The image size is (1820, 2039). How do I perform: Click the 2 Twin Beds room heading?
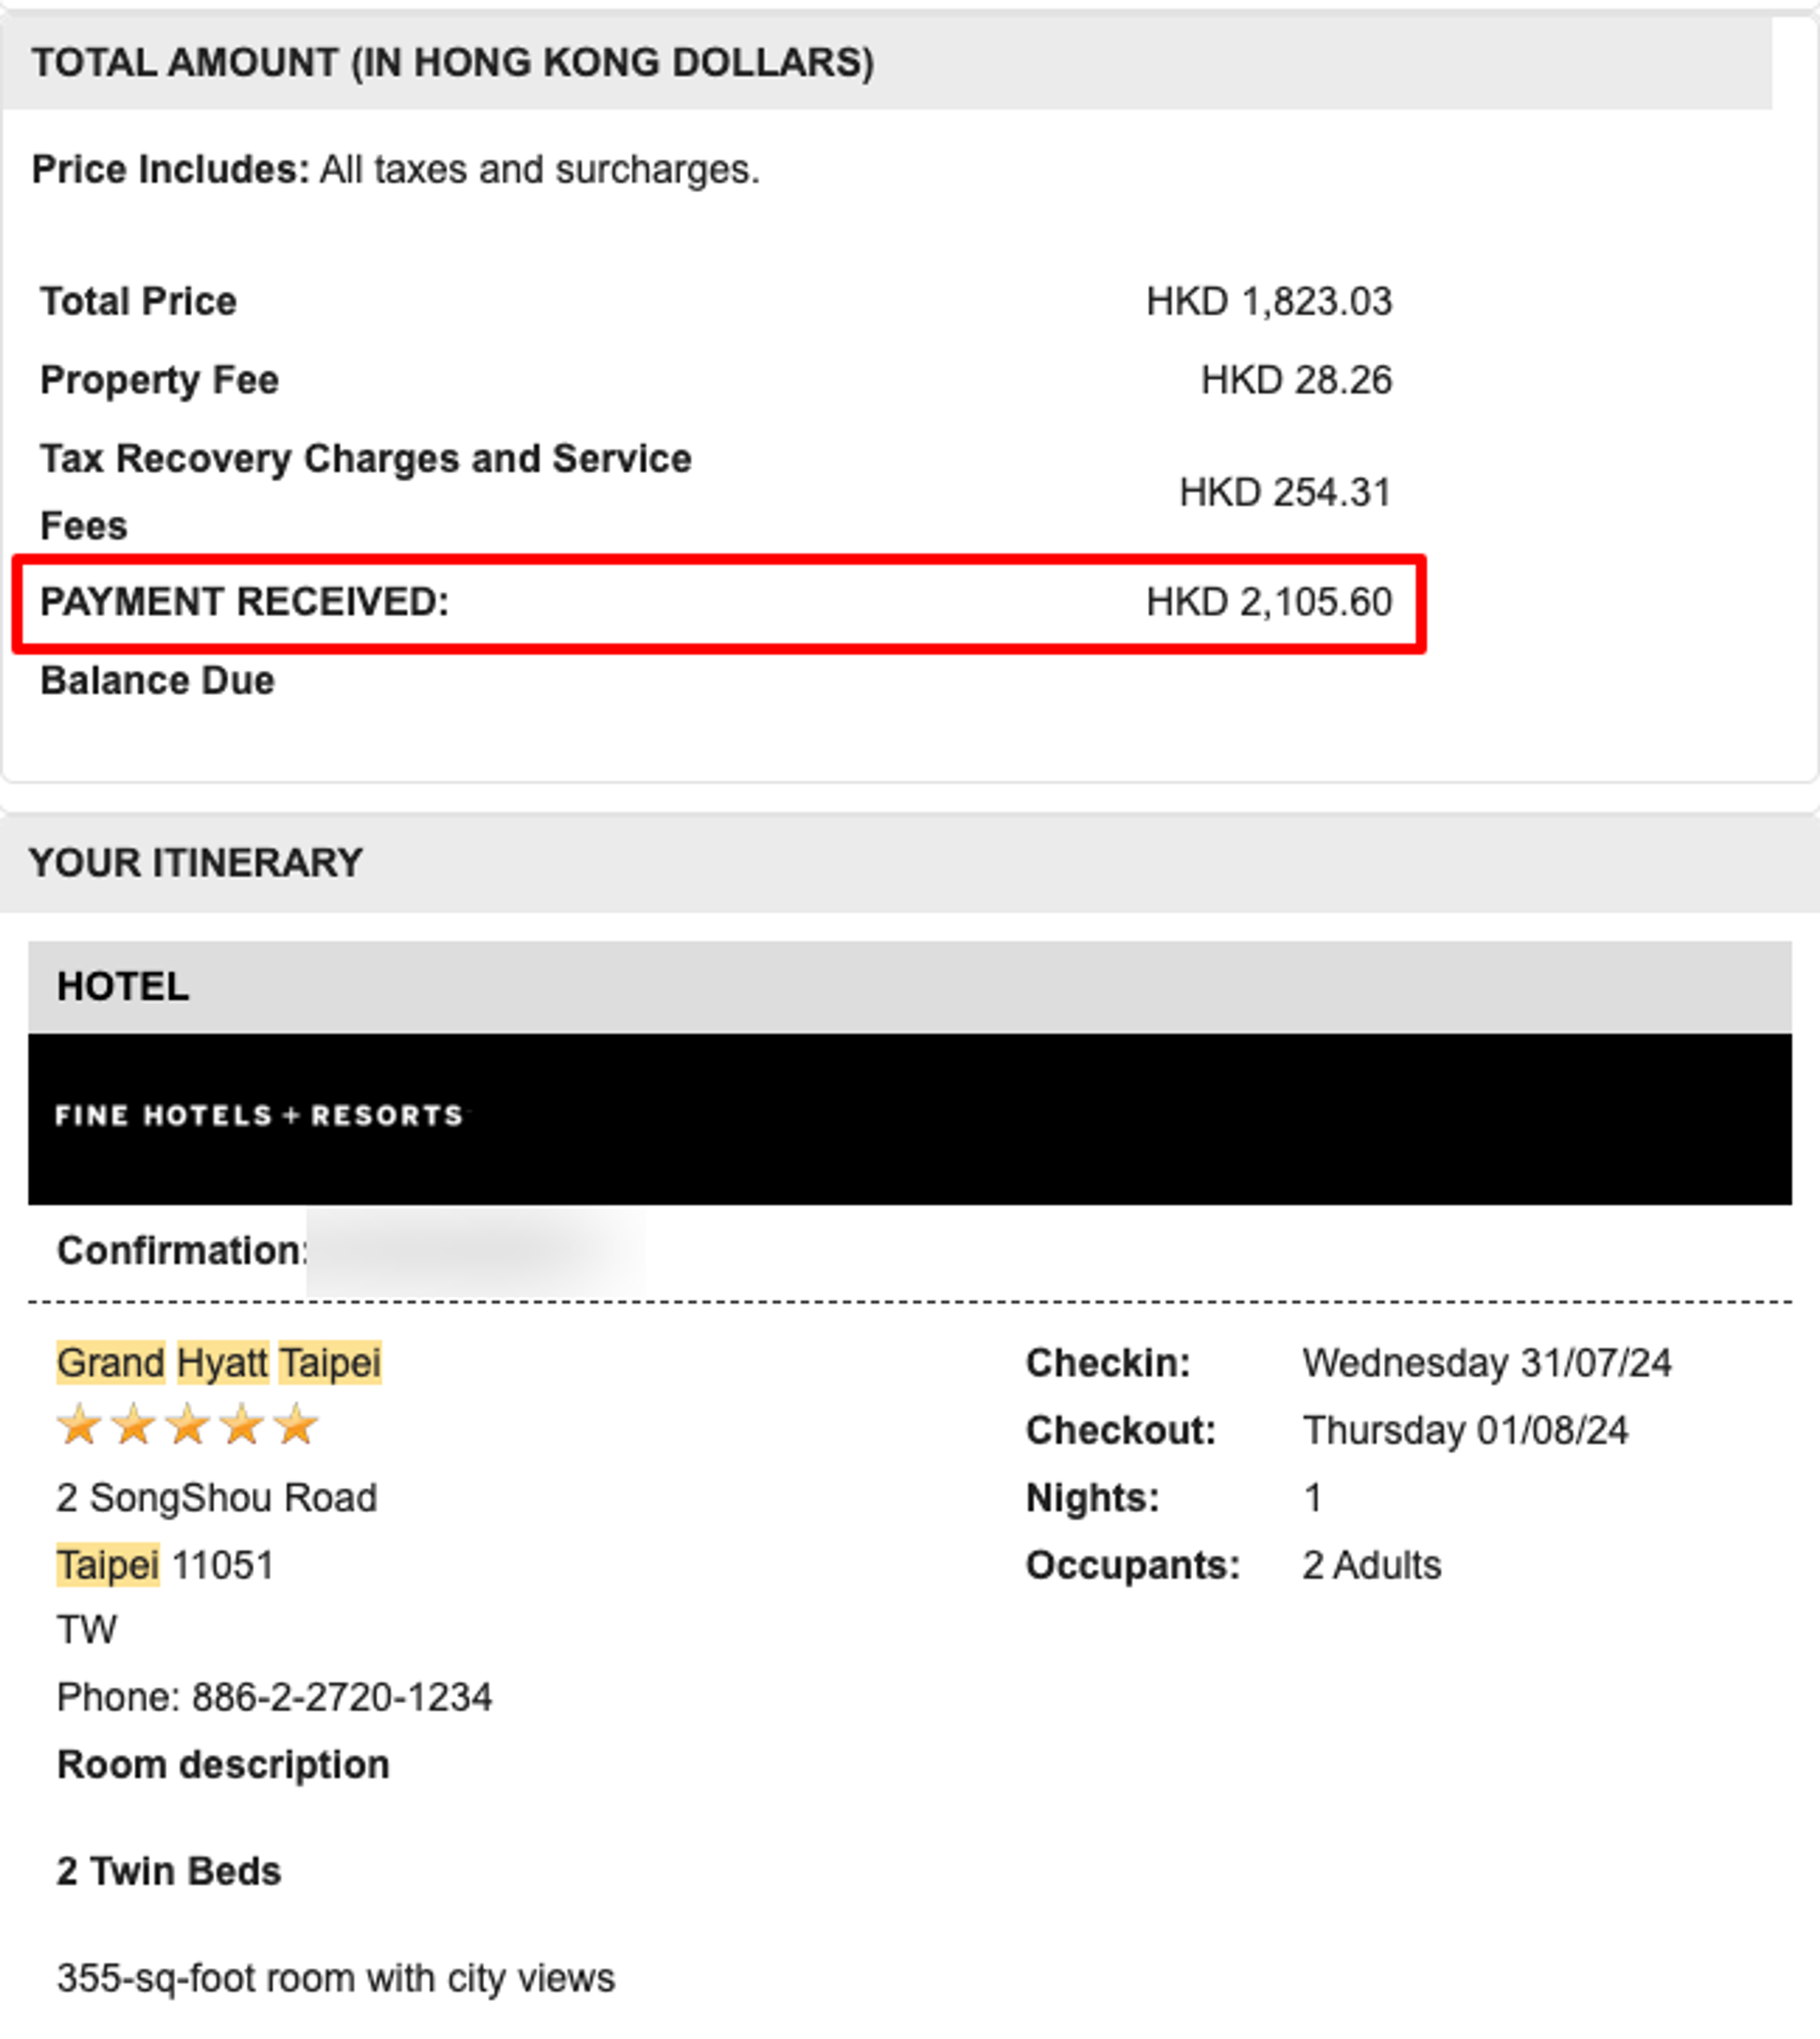pos(169,1871)
